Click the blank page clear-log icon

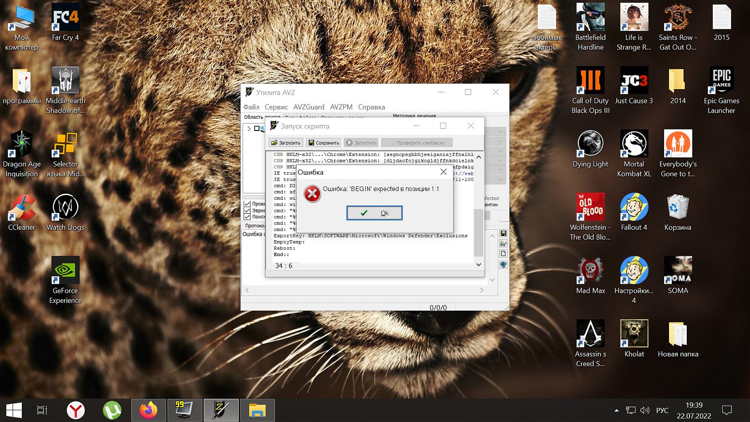[x=503, y=254]
